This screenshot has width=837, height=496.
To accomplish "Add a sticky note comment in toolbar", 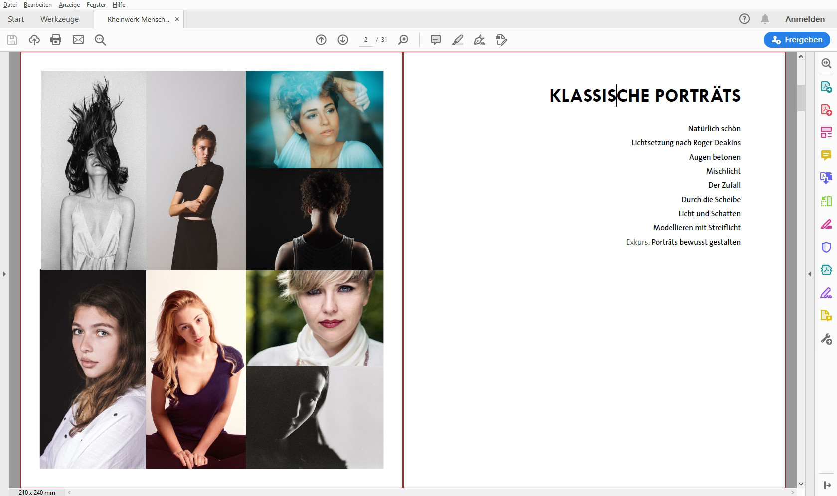I will pos(436,40).
